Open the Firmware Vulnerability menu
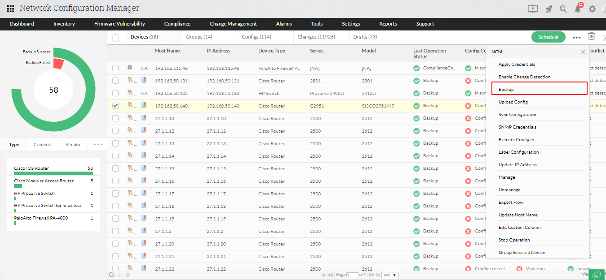Image resolution: width=606 pixels, height=280 pixels. [x=119, y=24]
